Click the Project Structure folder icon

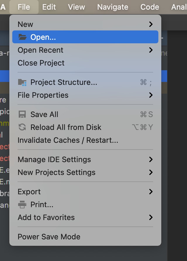point(22,83)
